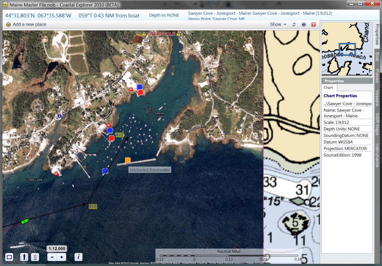Viewport: 382px width, 266px height.
Task: Select the SourceEdition: 1998 property row
Action: [347, 155]
